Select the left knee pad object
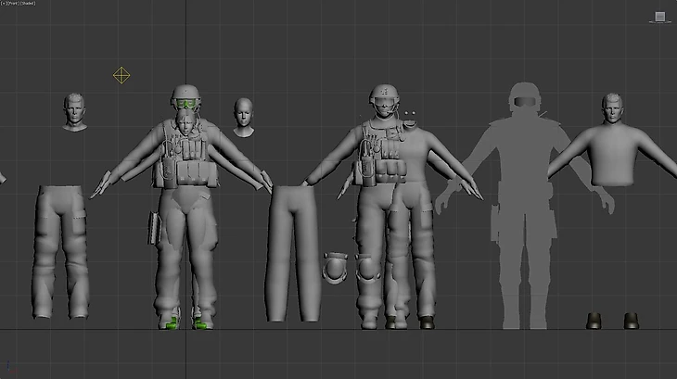 (331, 268)
